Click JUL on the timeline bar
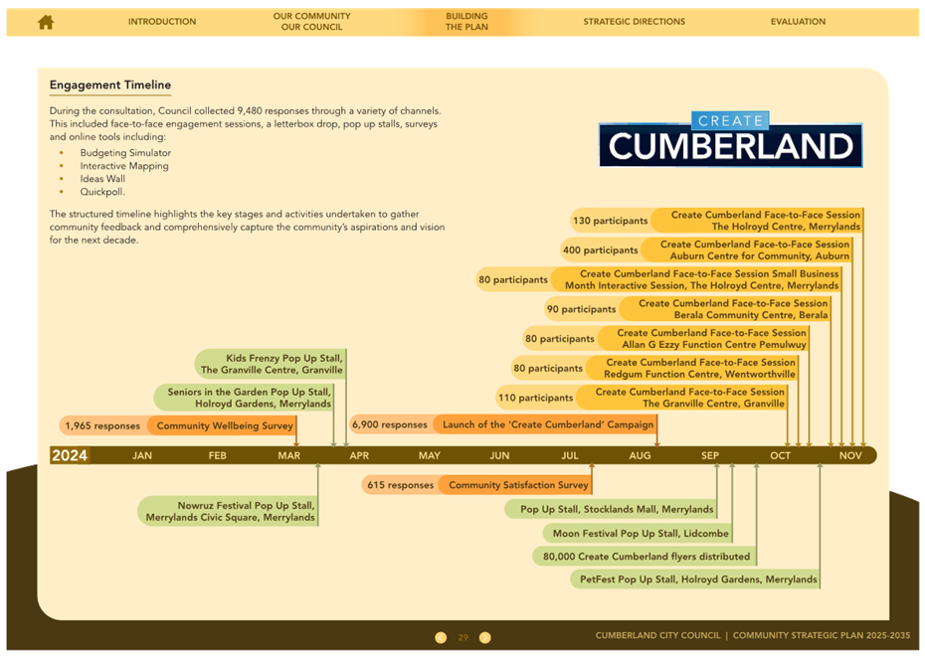Viewport: 925px width, 656px height. click(x=570, y=455)
